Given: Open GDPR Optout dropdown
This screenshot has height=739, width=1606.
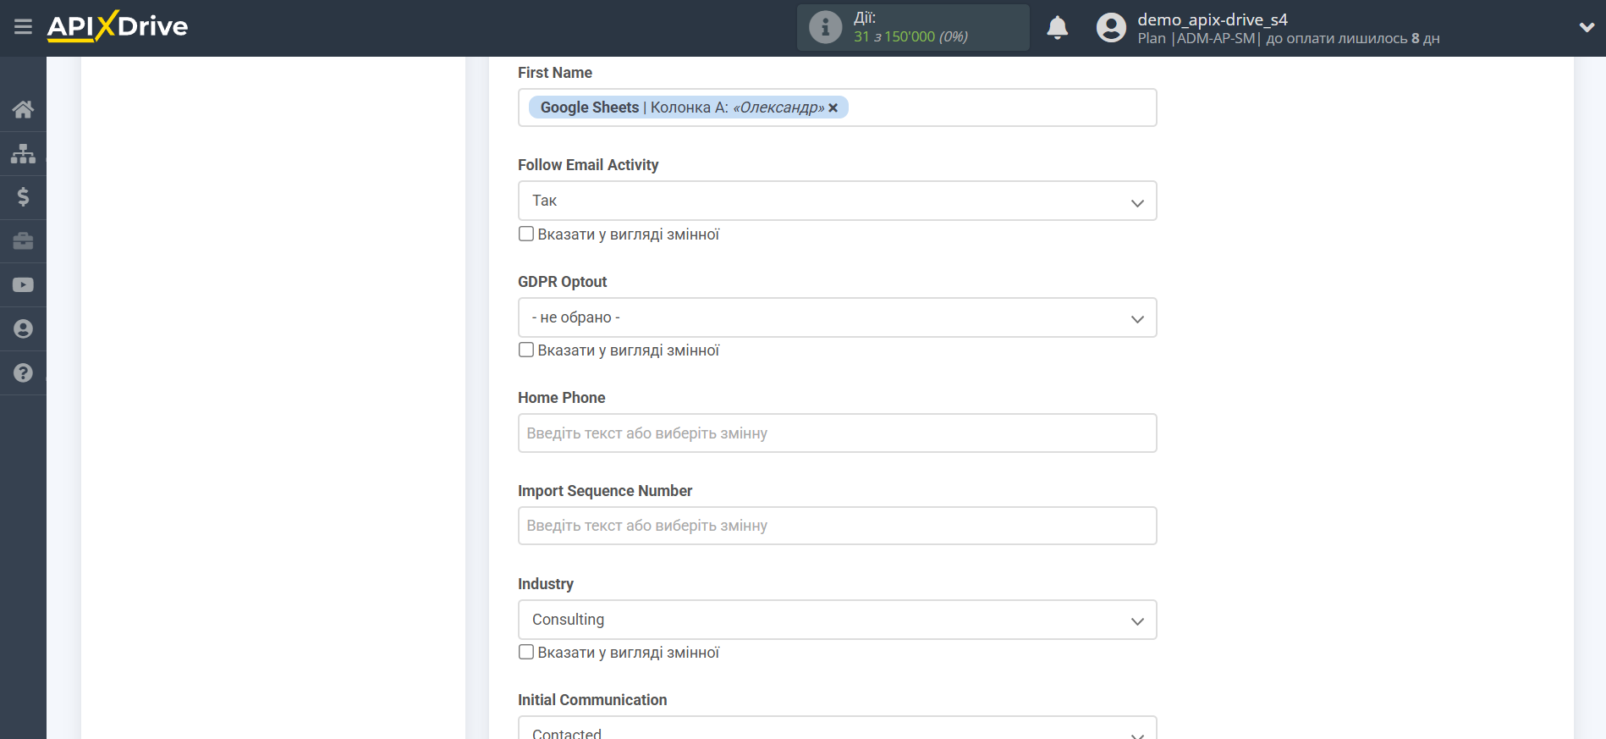Looking at the screenshot, I should (837, 317).
